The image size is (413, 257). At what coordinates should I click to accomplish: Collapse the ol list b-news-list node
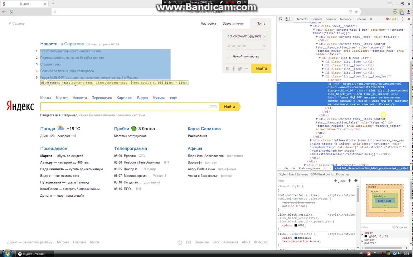coord(320,58)
